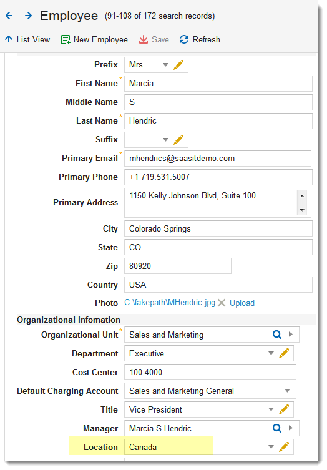Expand Default Charging Account dropdown
327x470 pixels.
287,391
